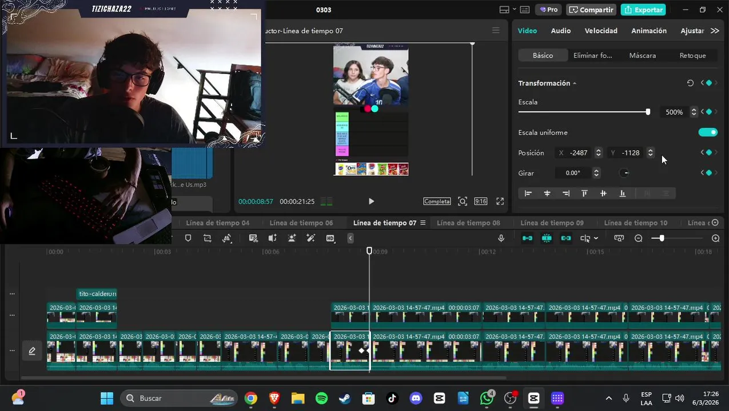Screen dimensions: 729x411
Task: Switch to the Audio properties tab
Action: tap(561, 31)
